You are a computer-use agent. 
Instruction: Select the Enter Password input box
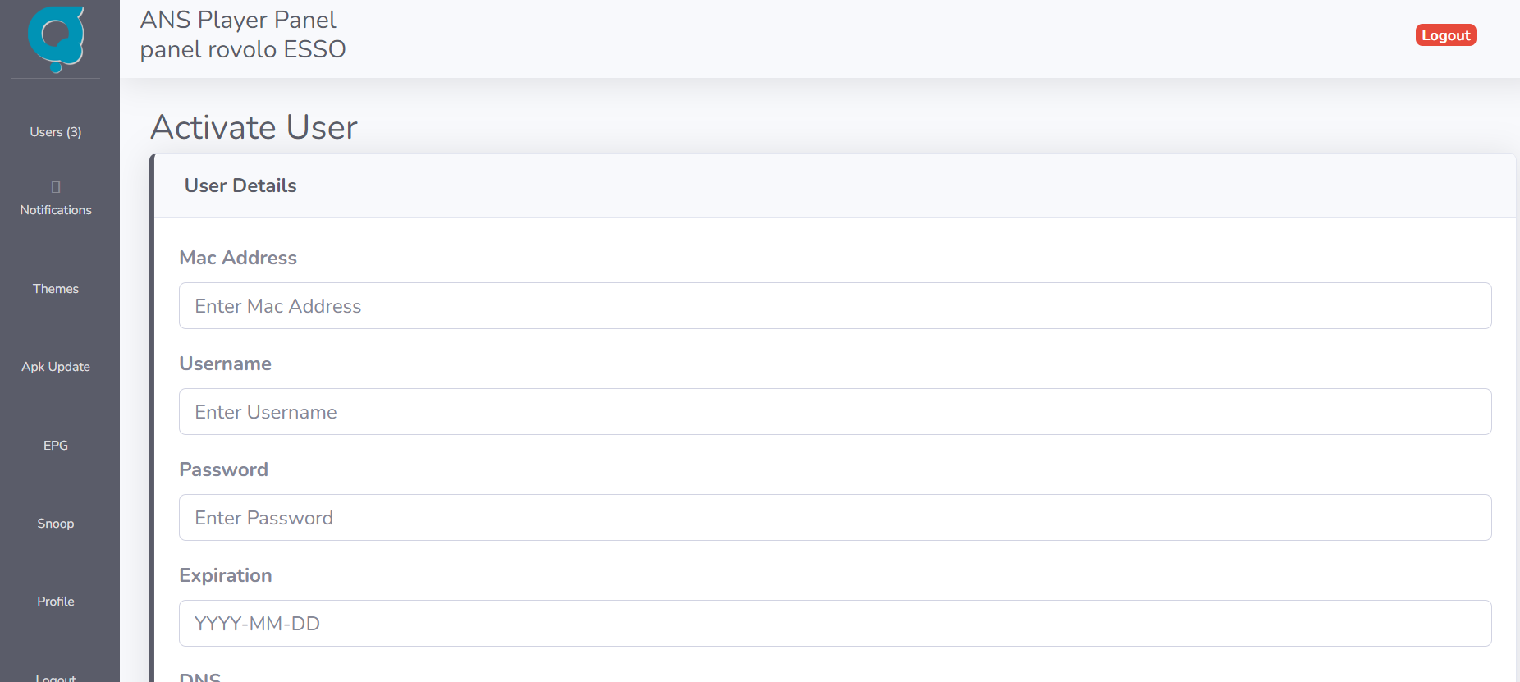[x=835, y=518]
